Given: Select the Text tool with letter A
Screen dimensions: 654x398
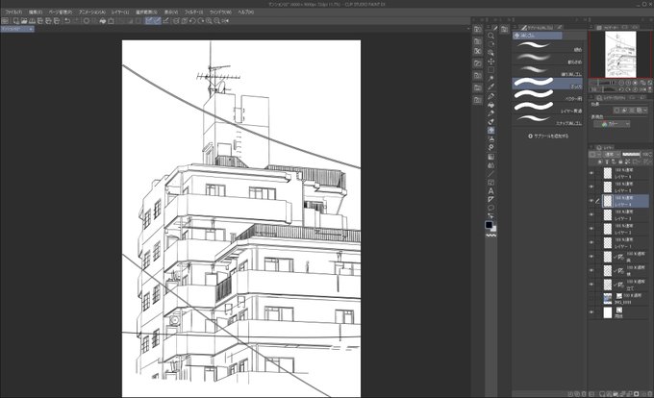Looking at the screenshot, I should 490,191.
